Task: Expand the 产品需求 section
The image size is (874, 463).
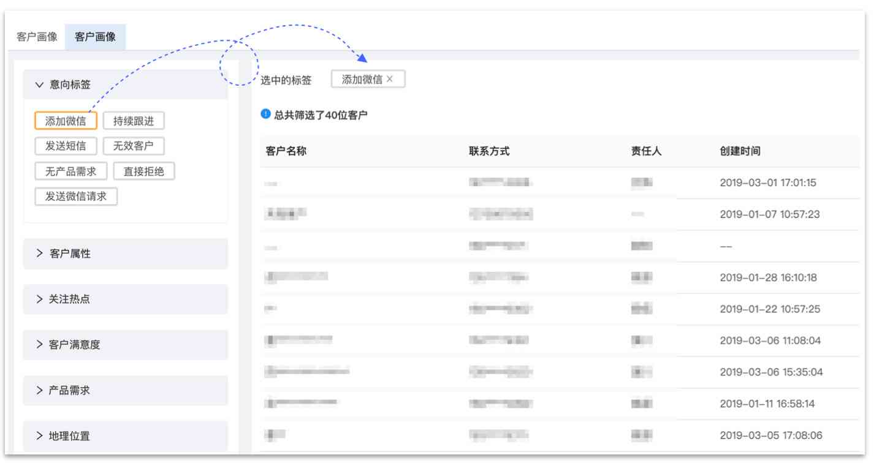Action: tap(126, 390)
